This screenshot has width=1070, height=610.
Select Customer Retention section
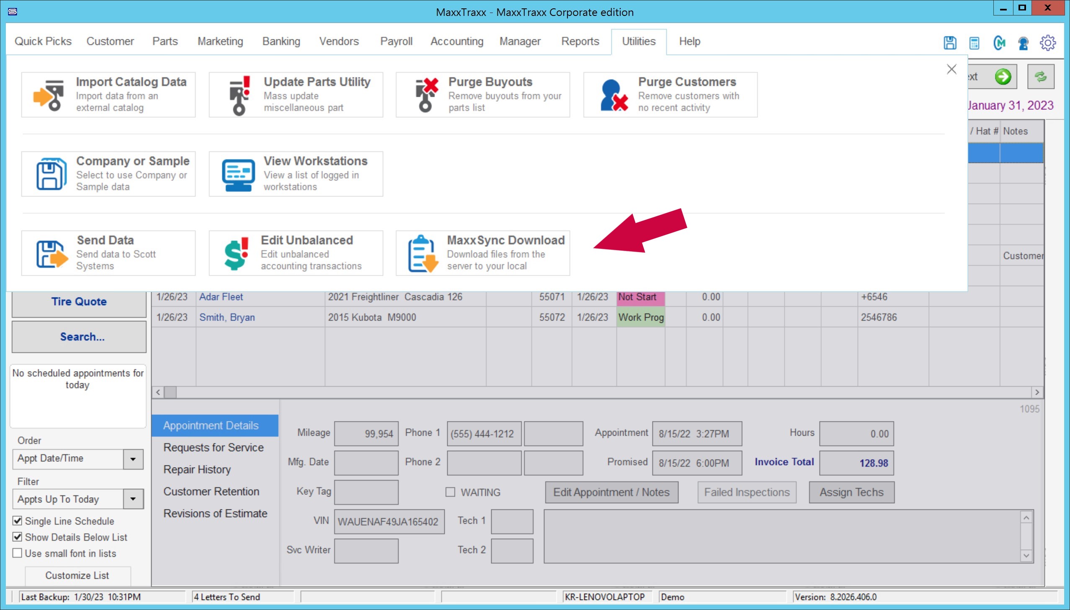coord(211,491)
